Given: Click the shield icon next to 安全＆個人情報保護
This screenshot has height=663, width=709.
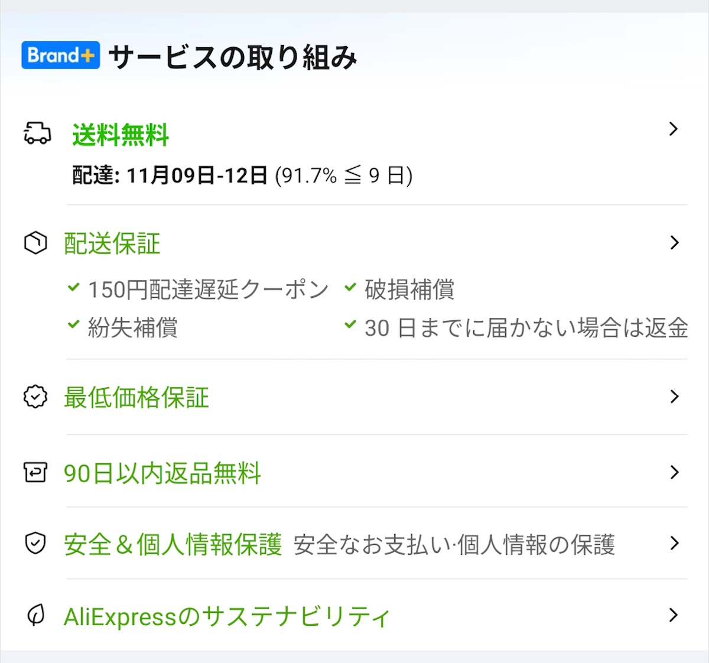Looking at the screenshot, I should (x=35, y=542).
